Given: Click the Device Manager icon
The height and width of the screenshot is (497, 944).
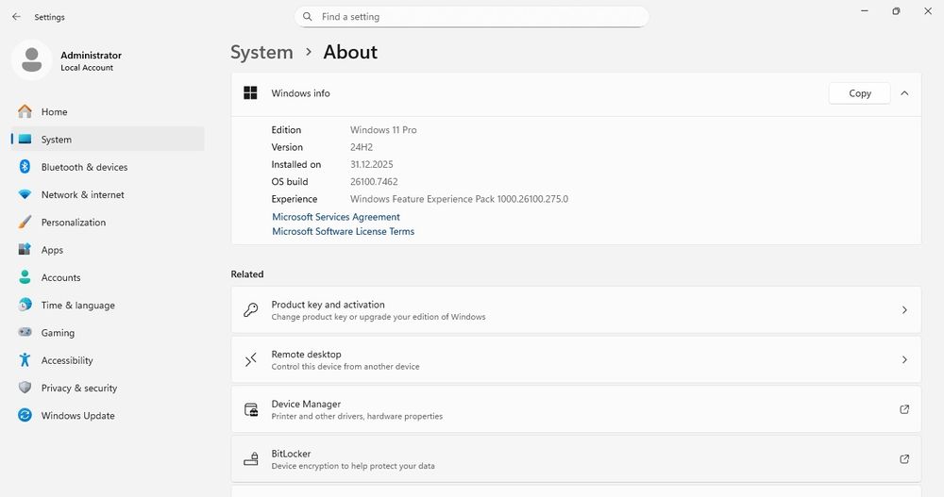Looking at the screenshot, I should [x=250, y=409].
